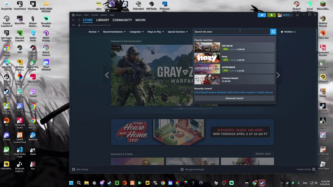The image size is (333, 187).
Task: Show previous featured game carousel arrow
Action: click(x=107, y=75)
